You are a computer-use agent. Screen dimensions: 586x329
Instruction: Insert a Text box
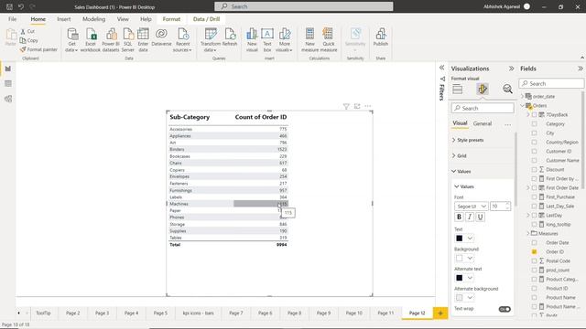[267, 40]
